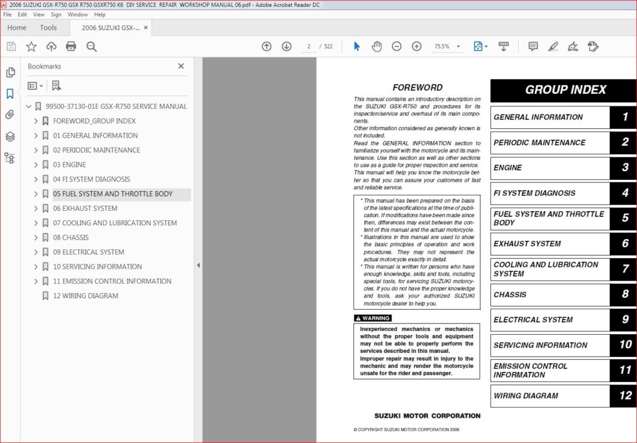
Task: Click the Find text magnifier icon
Action: tap(91, 46)
